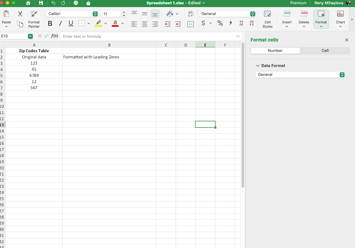
Task: Select cell A3 containing 123
Action: point(34,63)
